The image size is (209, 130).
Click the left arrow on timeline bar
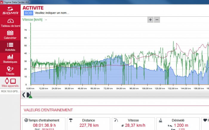coord(24,95)
